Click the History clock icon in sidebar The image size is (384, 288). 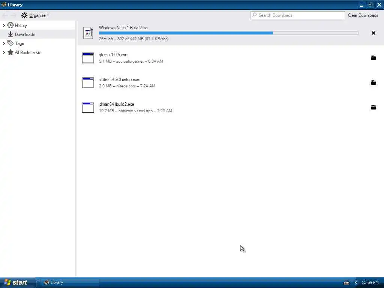click(x=10, y=25)
